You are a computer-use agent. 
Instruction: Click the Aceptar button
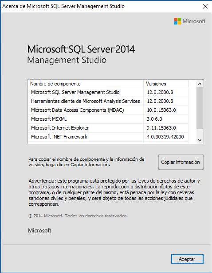187,259
